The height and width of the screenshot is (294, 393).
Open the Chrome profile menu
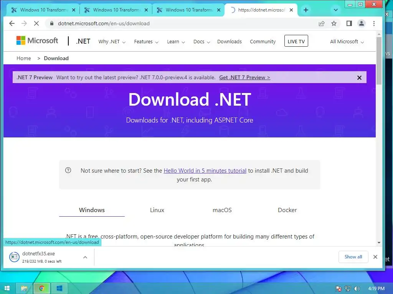point(362,23)
